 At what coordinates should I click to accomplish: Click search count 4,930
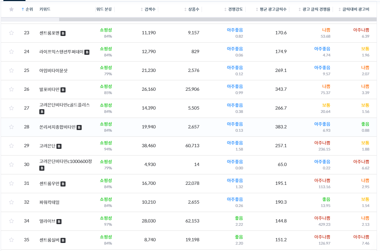(x=150, y=165)
